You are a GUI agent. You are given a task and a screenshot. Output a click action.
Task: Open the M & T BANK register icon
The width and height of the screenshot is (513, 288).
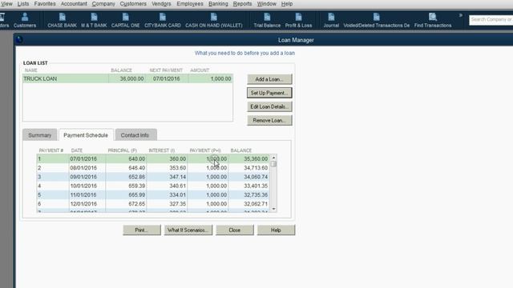94,20
